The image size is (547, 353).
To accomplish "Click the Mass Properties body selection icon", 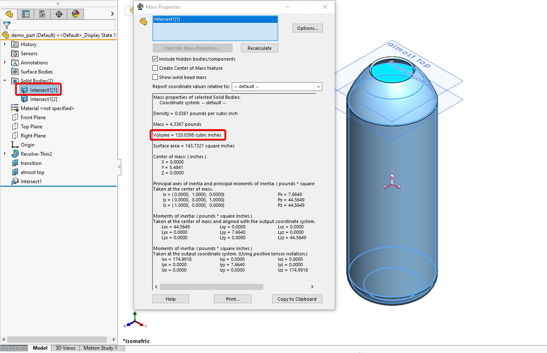I will 144,22.
